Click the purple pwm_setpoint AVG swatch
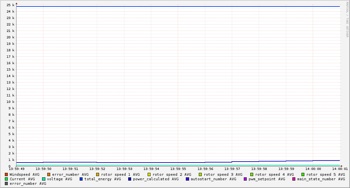Image resolution: width=350 pixels, height=188 pixels. point(245,179)
